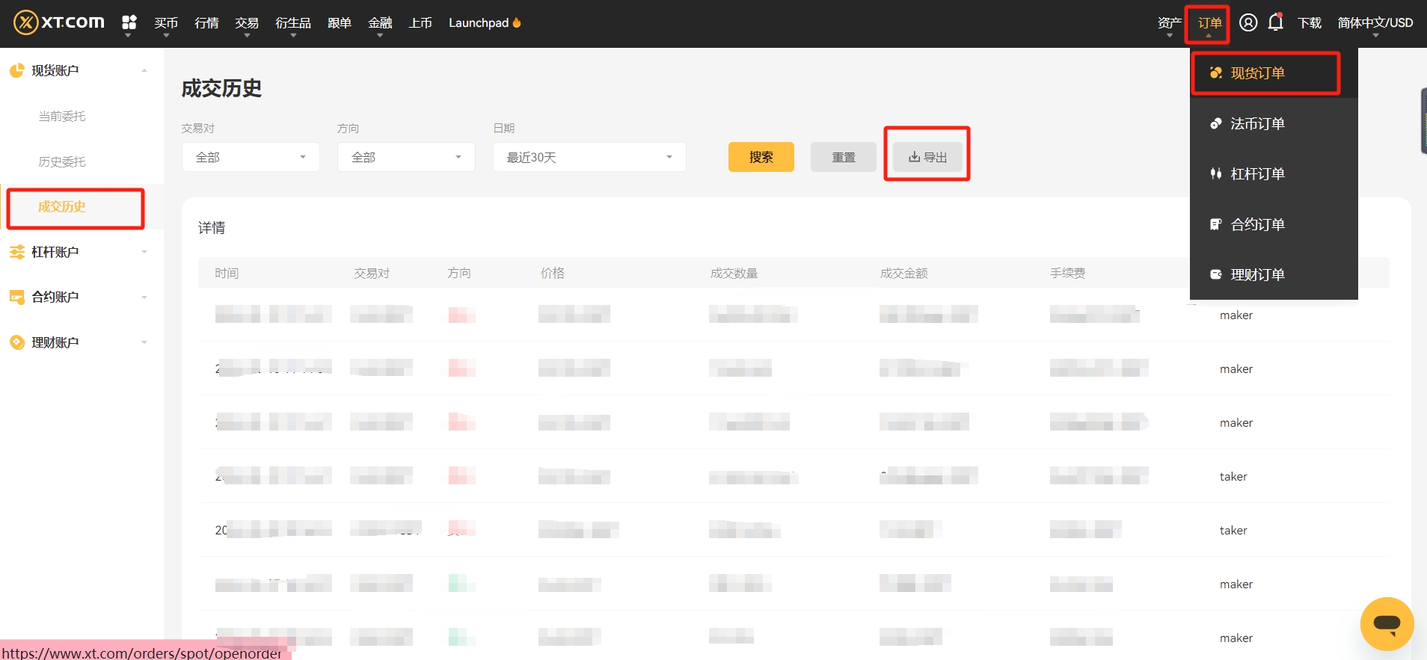This screenshot has height=660, width=1427.
Task: Reset filters with the 重置 button
Action: coord(844,157)
